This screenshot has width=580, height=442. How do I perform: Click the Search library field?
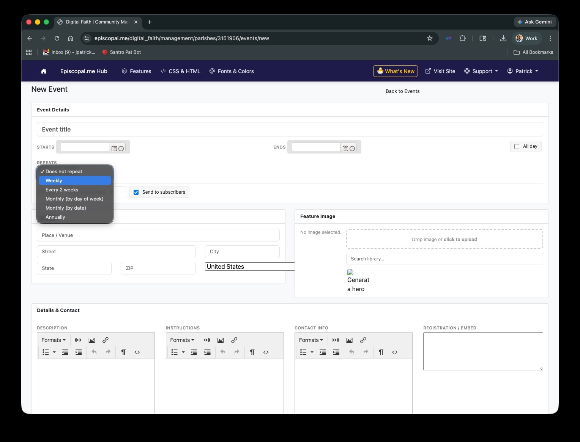click(x=444, y=259)
